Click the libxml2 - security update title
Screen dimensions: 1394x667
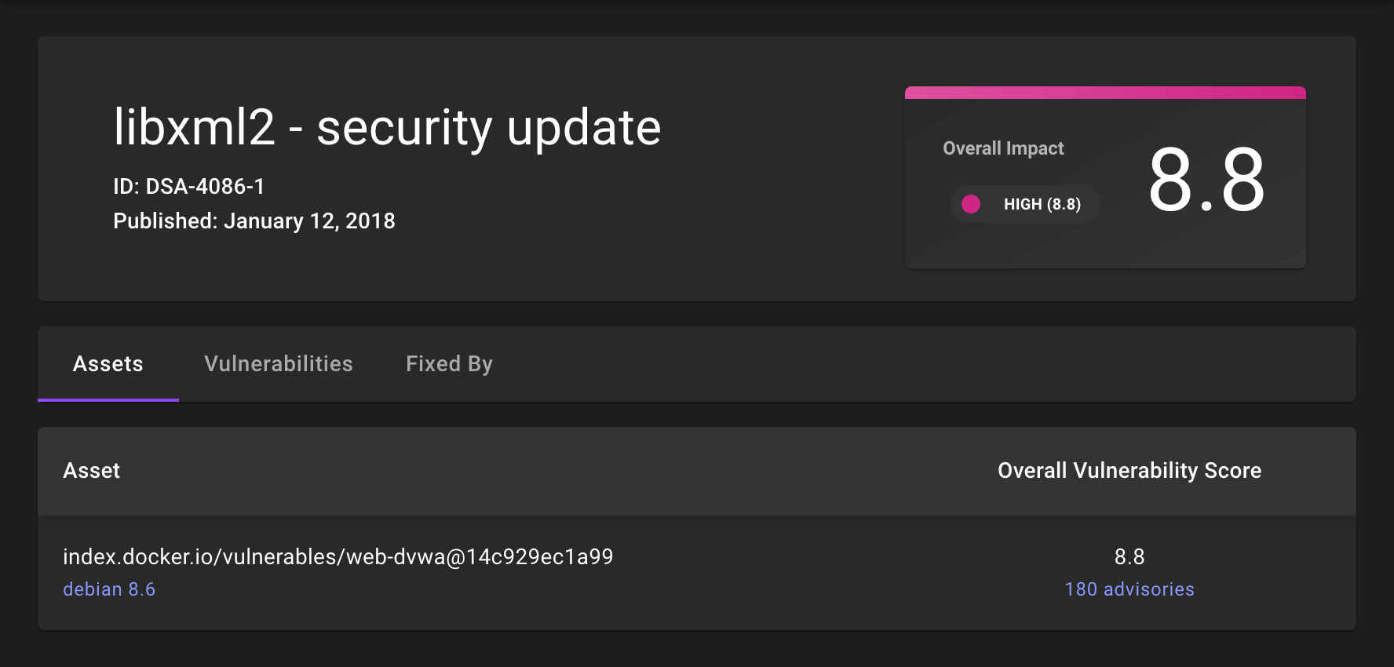pos(388,127)
